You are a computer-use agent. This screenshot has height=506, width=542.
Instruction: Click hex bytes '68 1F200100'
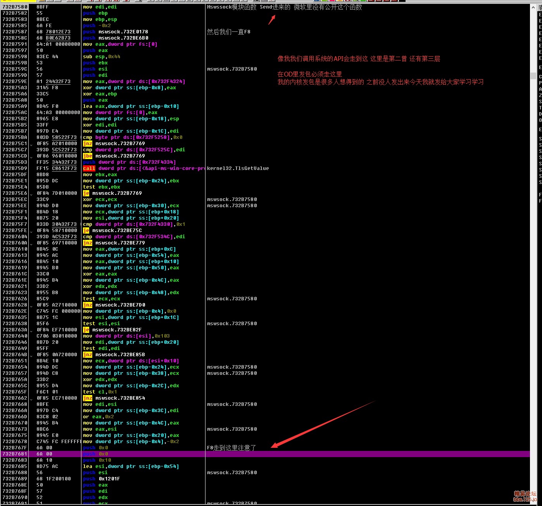pyautogui.click(x=54, y=479)
